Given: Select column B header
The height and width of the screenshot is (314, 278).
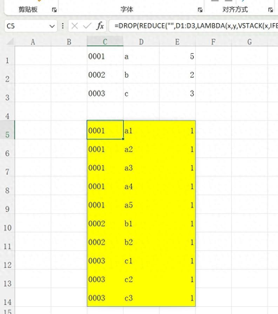Looking at the screenshot, I should coord(69,42).
